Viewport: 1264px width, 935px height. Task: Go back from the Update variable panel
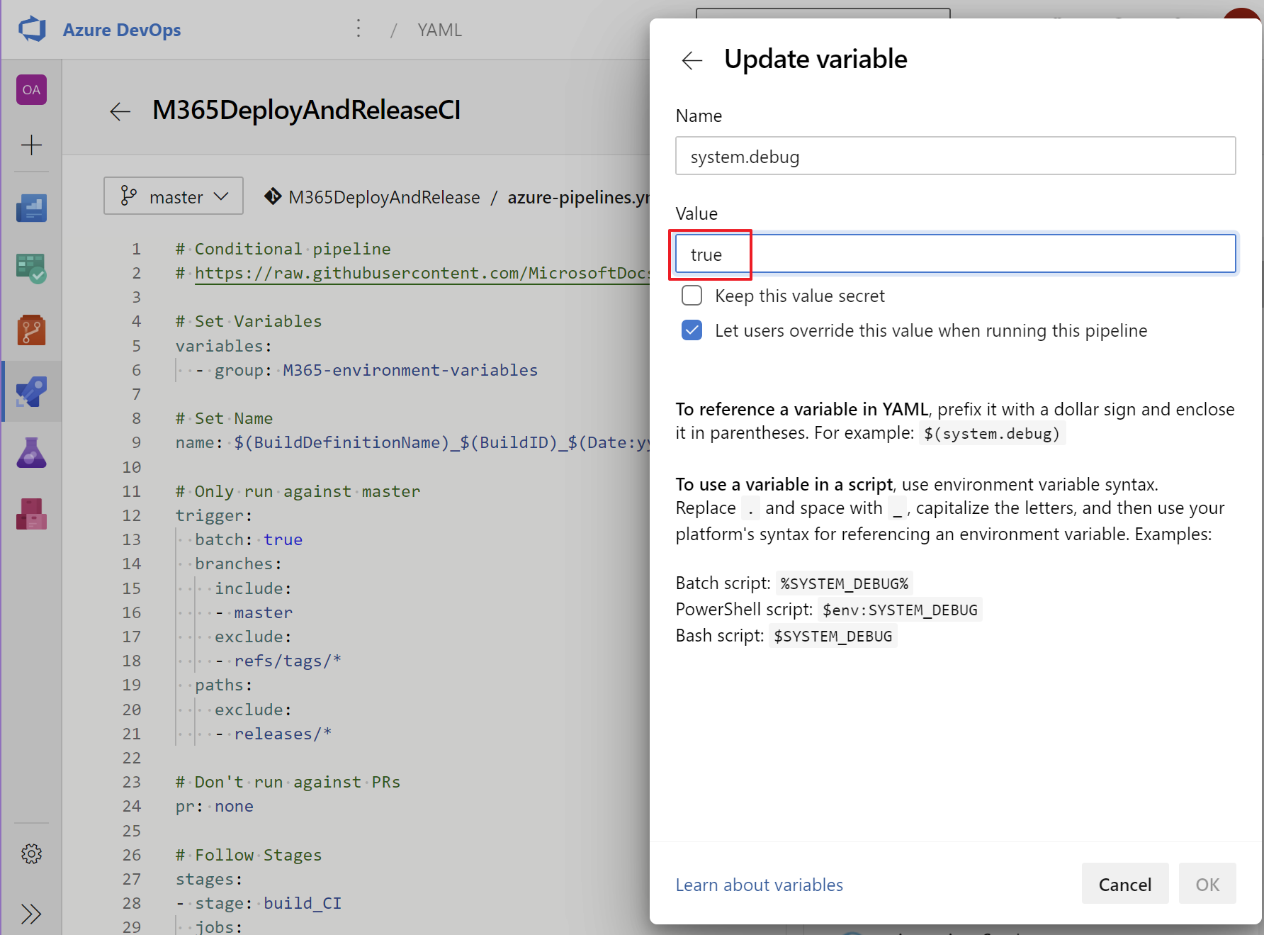(x=692, y=60)
